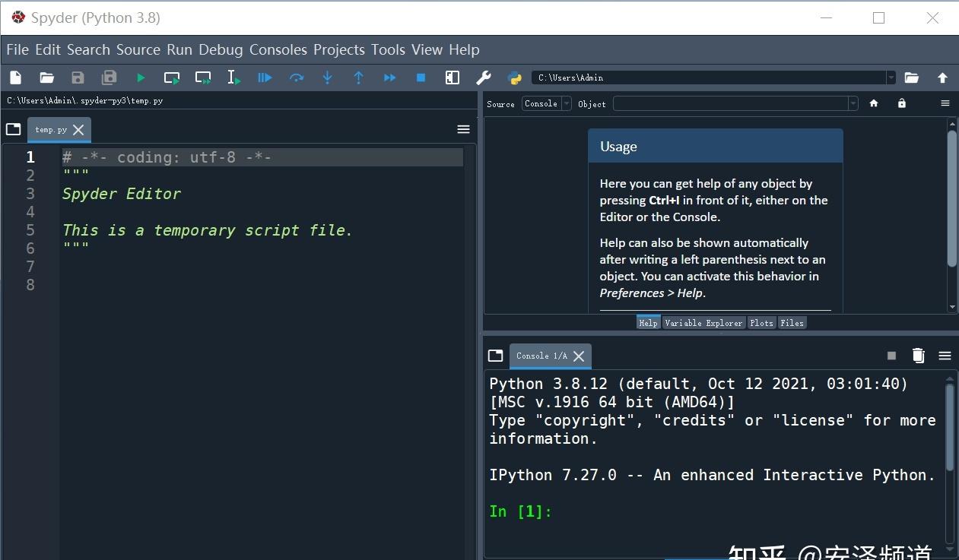Toggle the Help pane lock icon
This screenshot has width=959, height=560.
[x=902, y=103]
